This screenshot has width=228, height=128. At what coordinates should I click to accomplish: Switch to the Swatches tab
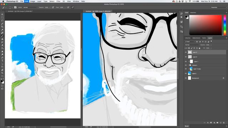(193, 13)
